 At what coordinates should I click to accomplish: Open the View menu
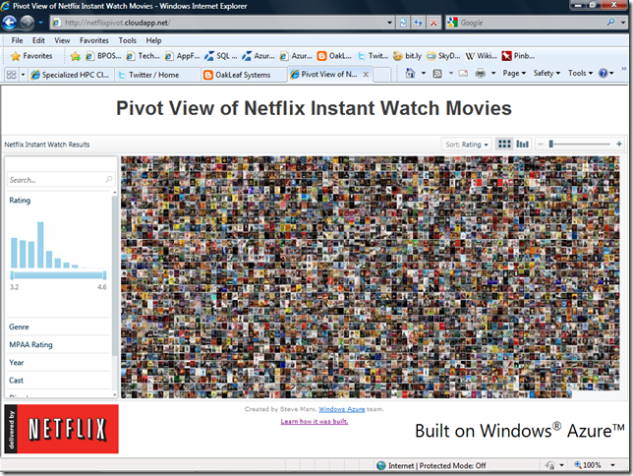[62, 40]
